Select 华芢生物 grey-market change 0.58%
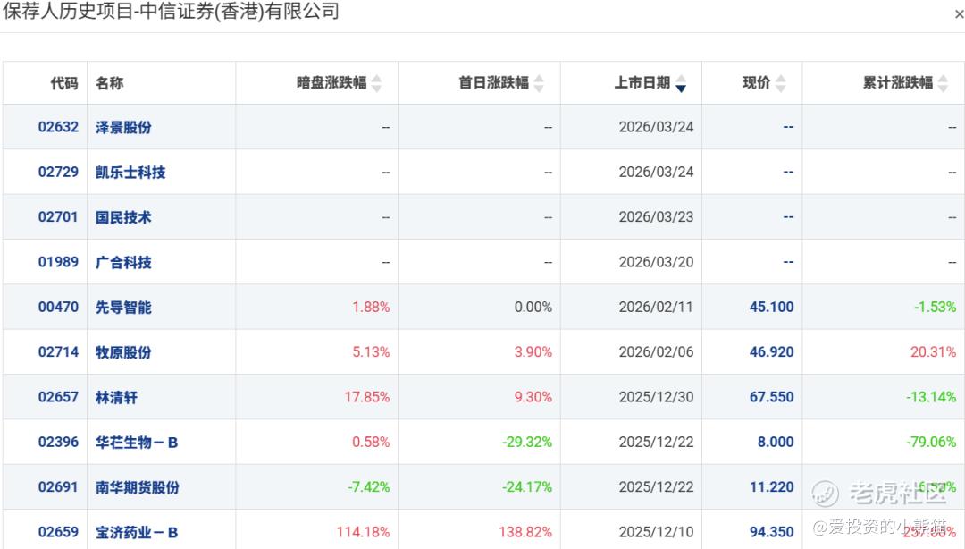Image resolution: width=965 pixels, height=549 pixels. click(371, 442)
